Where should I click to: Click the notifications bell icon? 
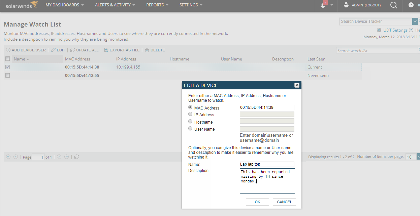coord(323,5)
